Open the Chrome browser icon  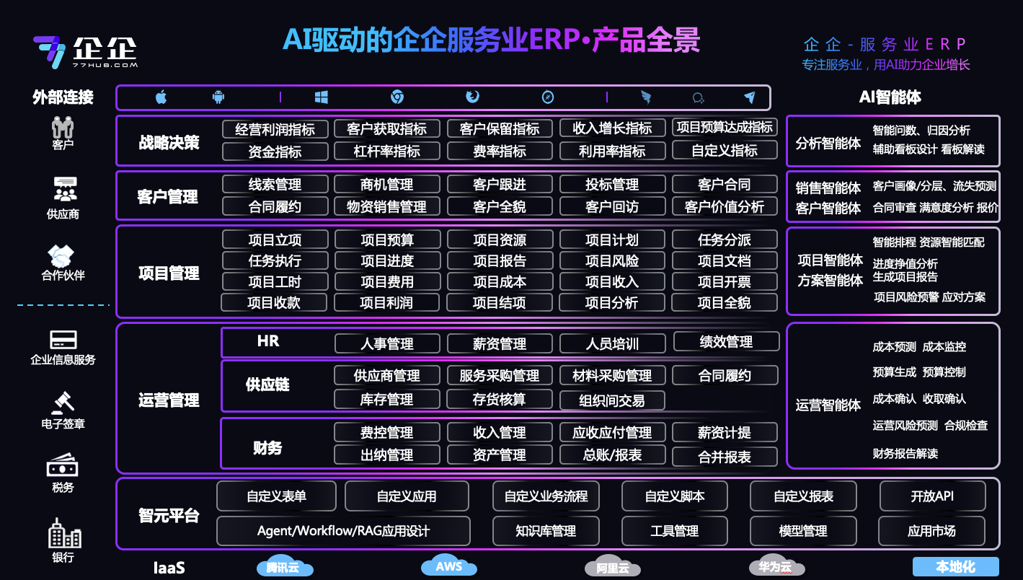[x=397, y=97]
